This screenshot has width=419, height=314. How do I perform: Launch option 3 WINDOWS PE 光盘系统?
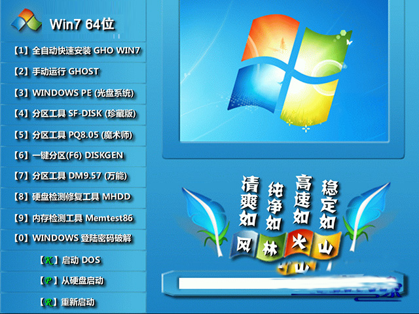point(73,94)
